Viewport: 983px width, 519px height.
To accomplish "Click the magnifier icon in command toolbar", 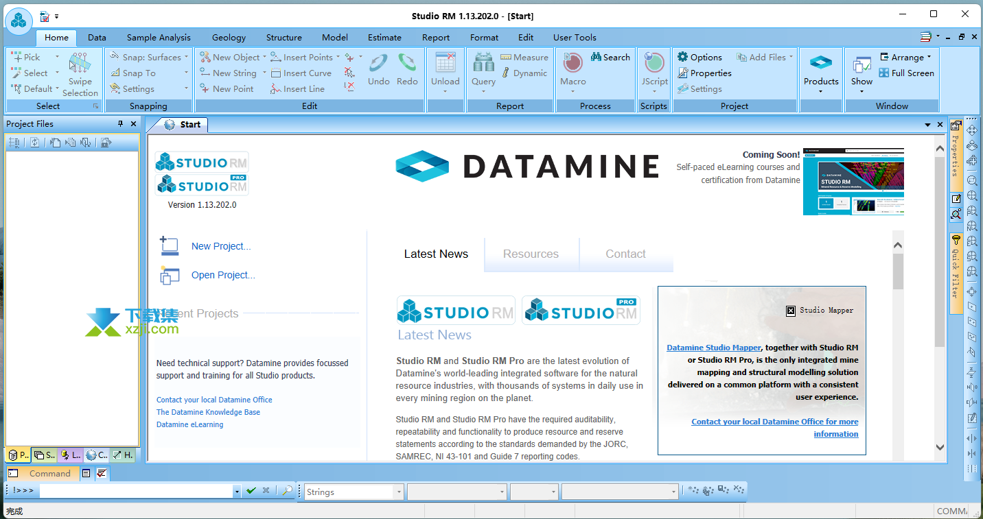I will (x=287, y=491).
